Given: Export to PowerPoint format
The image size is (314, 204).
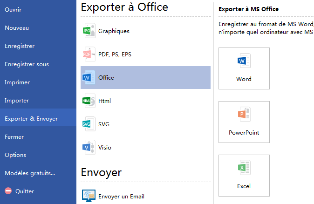Looking at the screenshot, I should pos(244,122).
